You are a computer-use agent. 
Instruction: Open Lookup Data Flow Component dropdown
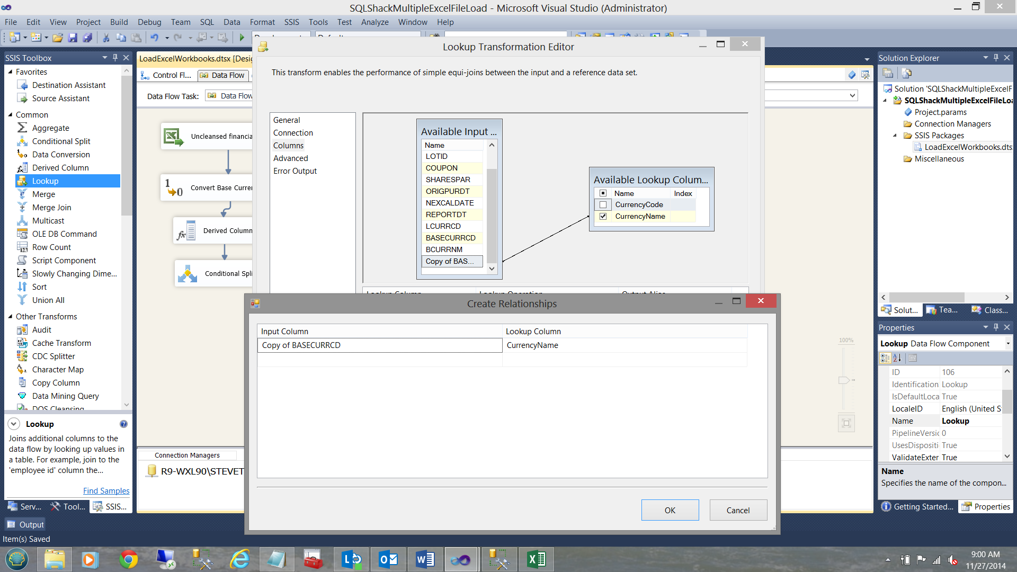[1007, 344]
